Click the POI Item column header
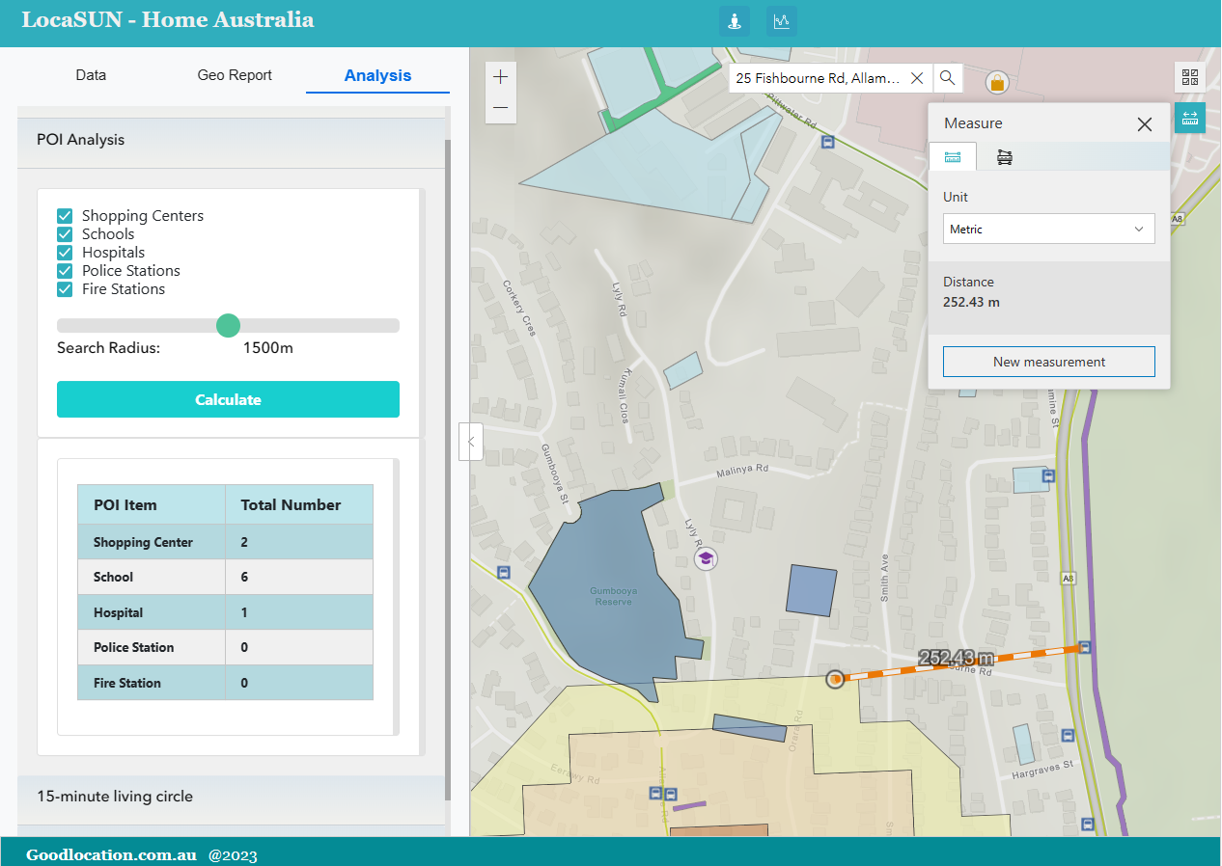 152,504
